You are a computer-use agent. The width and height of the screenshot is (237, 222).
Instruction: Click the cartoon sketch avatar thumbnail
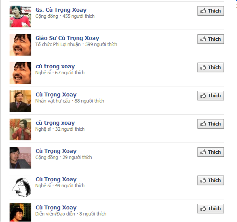pos(20,186)
